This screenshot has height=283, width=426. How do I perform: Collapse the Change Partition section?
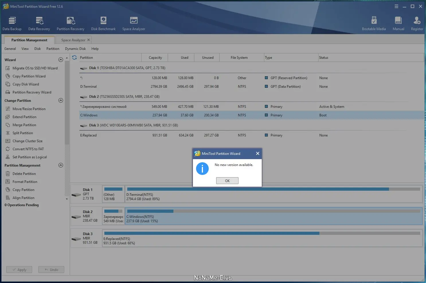(61, 100)
